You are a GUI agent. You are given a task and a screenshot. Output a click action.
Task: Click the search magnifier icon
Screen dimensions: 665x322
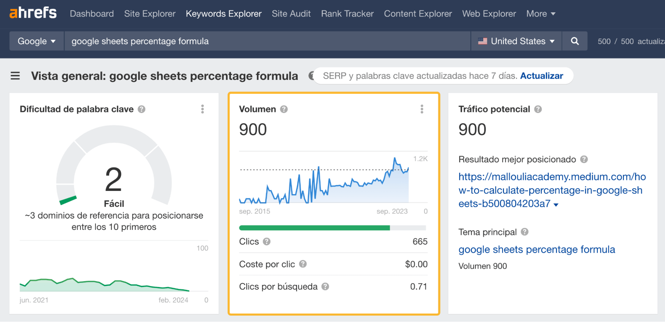pyautogui.click(x=575, y=41)
